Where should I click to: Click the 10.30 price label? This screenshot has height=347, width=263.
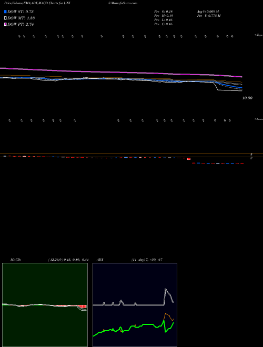(247, 98)
